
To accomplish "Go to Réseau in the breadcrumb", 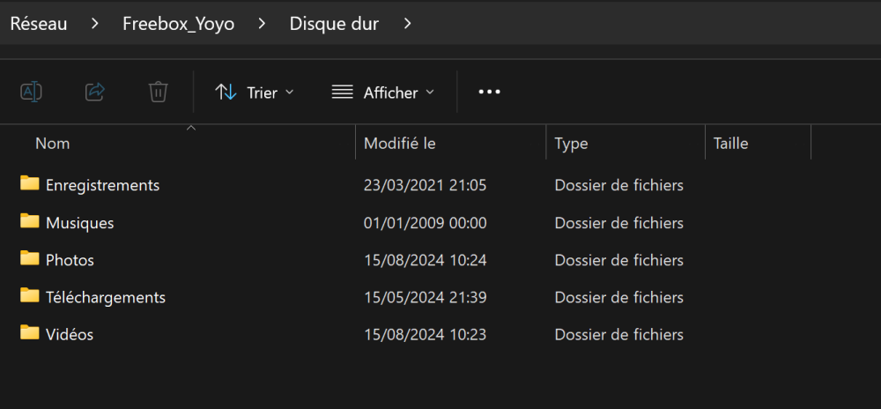I will pyautogui.click(x=39, y=24).
